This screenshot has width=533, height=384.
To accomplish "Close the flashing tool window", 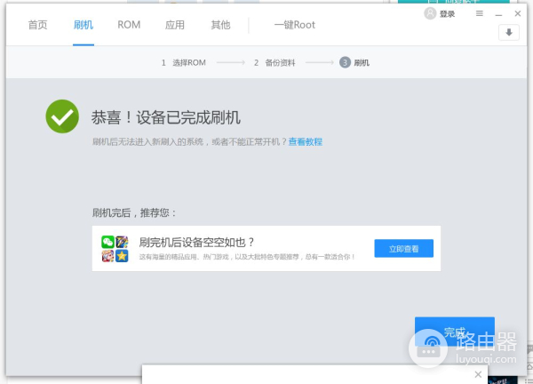I will (517, 13).
